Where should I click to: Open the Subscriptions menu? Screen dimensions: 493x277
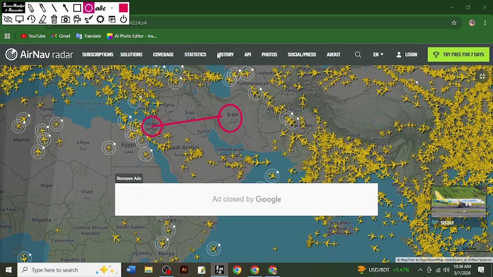[x=97, y=55]
